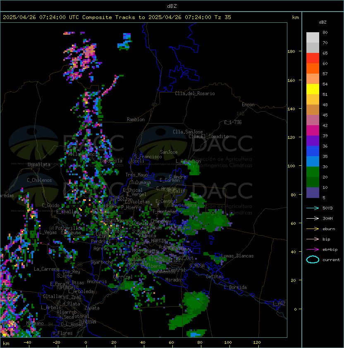This screenshot has height=348, width=344.
Task: Click the 'S_MARTIN' map label
Action: tap(156, 241)
